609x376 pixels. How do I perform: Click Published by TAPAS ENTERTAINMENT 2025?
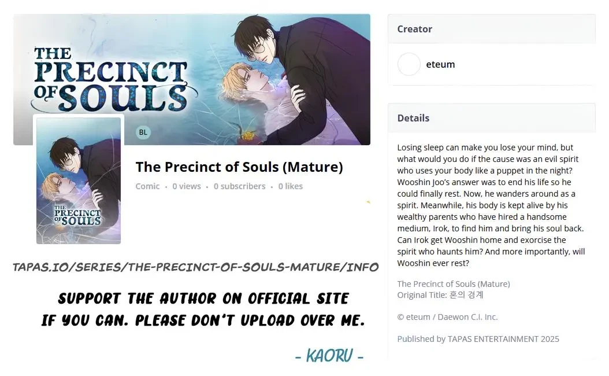tap(478, 338)
